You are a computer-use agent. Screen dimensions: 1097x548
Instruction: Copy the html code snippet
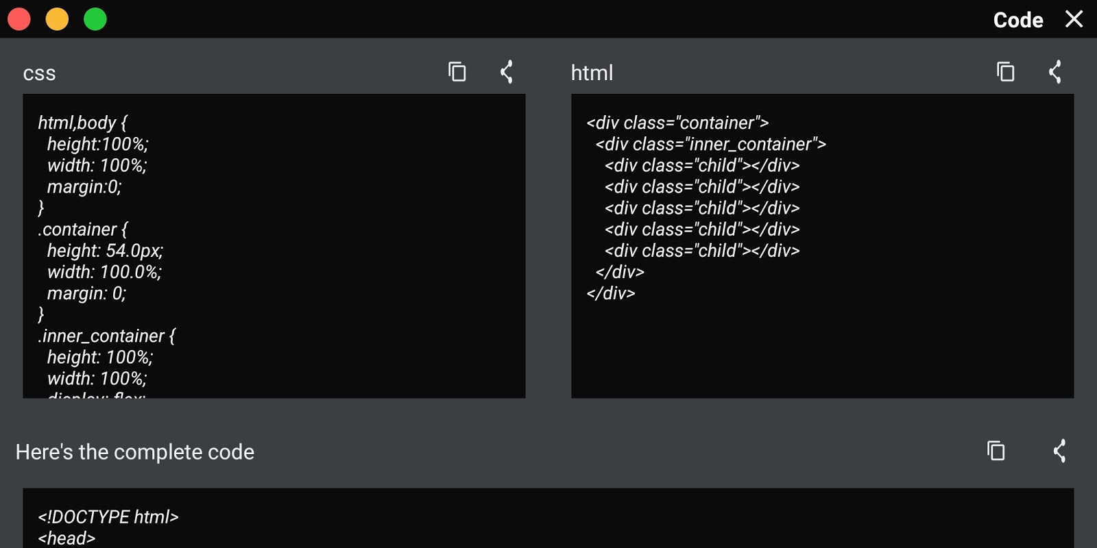pos(1005,72)
